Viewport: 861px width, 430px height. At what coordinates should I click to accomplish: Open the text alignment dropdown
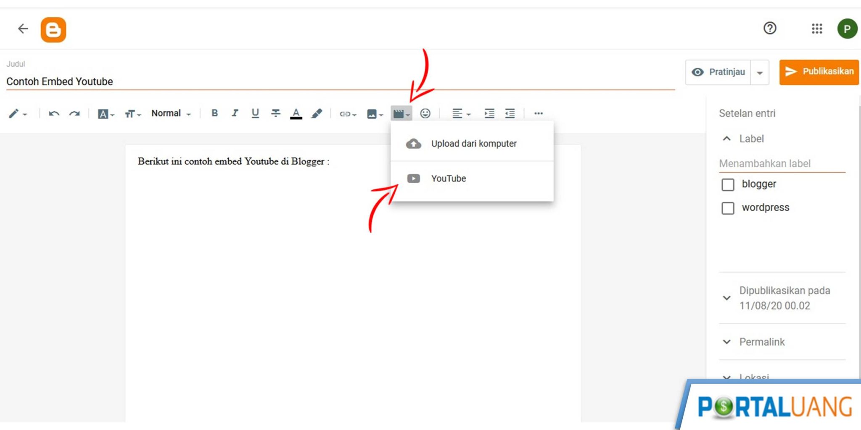point(461,113)
